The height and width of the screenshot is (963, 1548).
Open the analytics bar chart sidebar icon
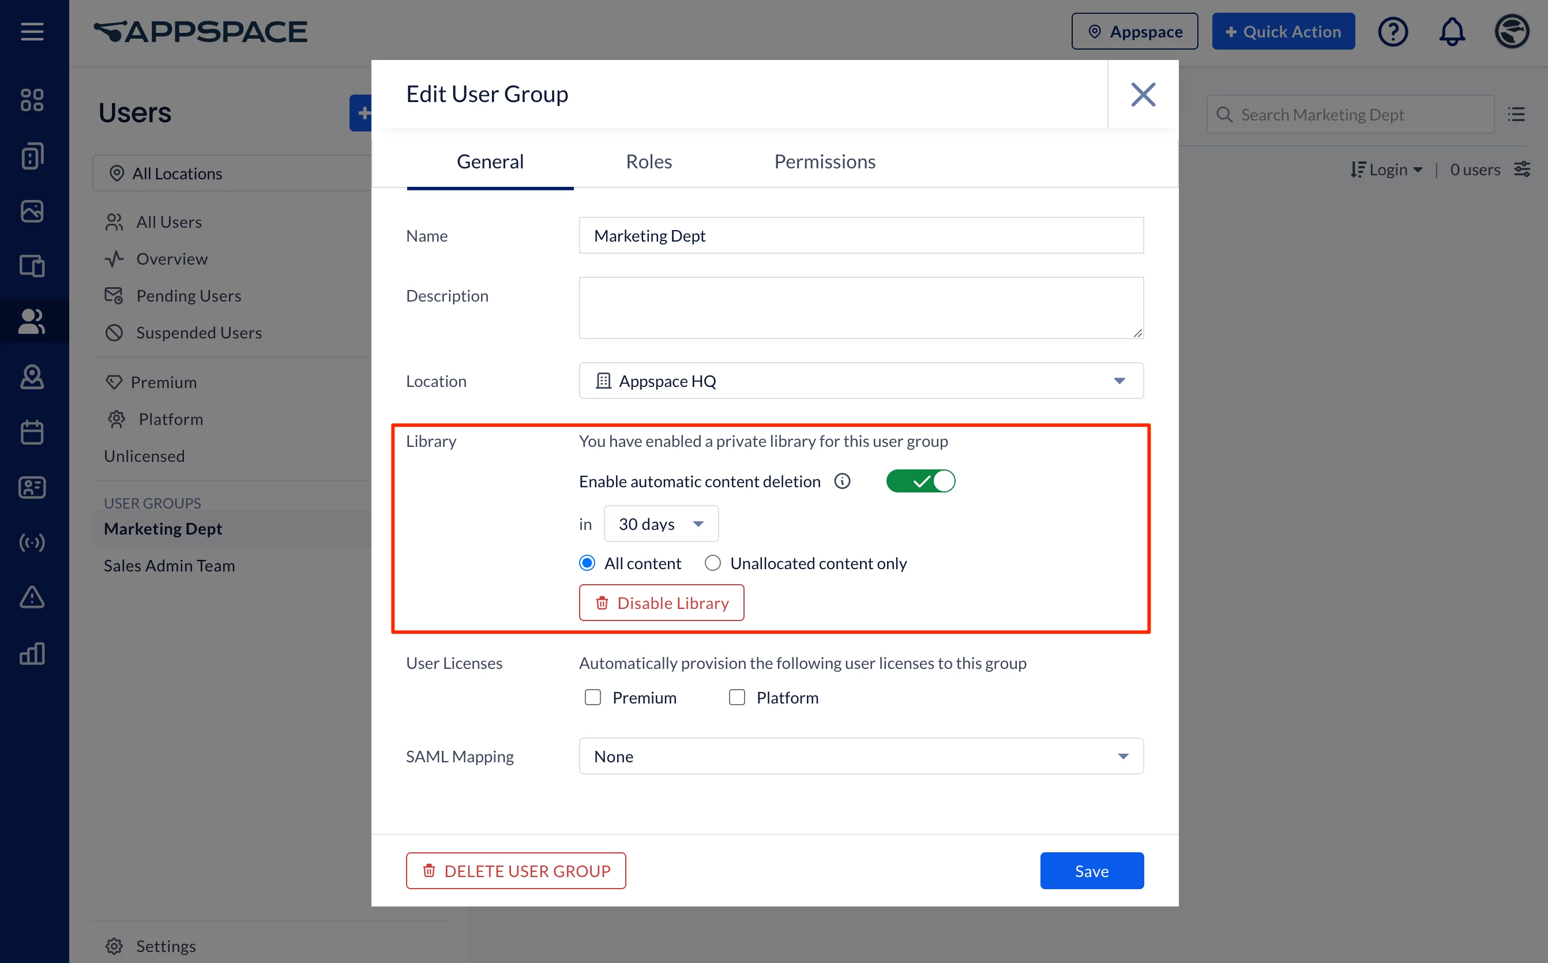click(x=32, y=653)
